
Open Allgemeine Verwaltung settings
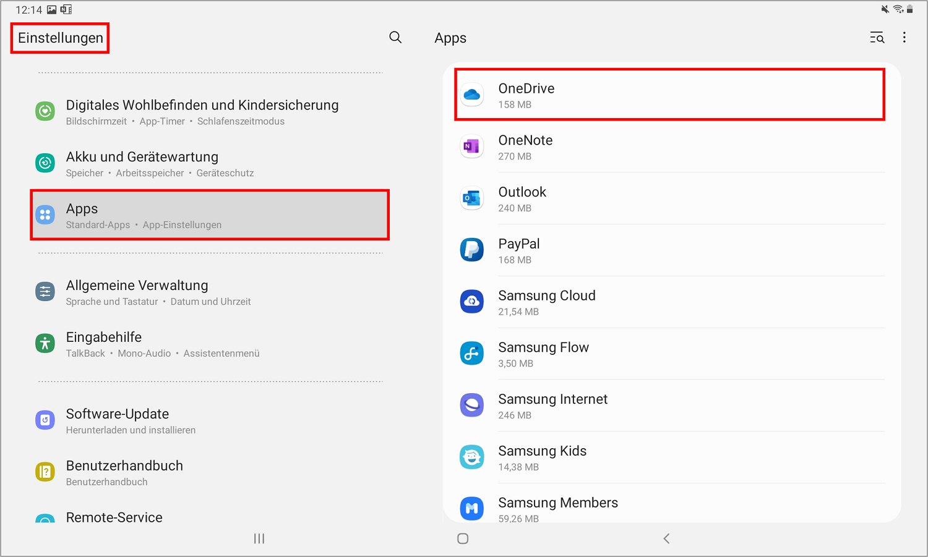click(210, 292)
